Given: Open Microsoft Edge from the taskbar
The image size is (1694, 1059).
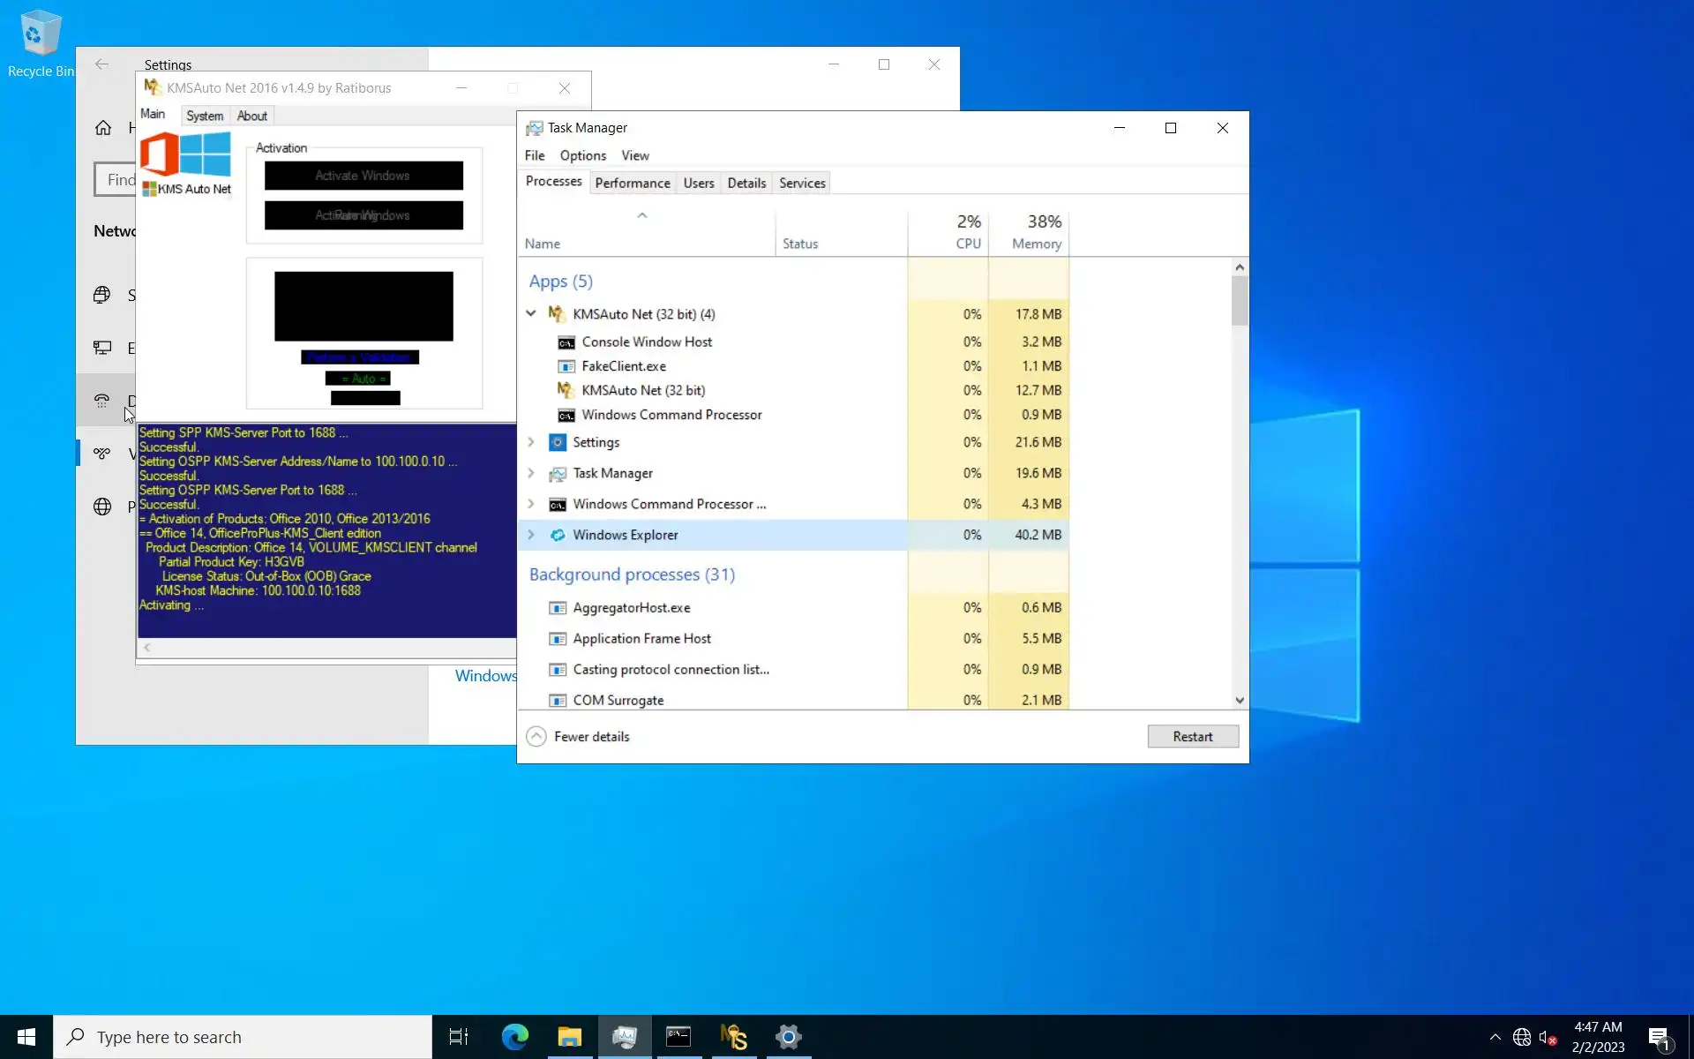Looking at the screenshot, I should pos(514,1037).
